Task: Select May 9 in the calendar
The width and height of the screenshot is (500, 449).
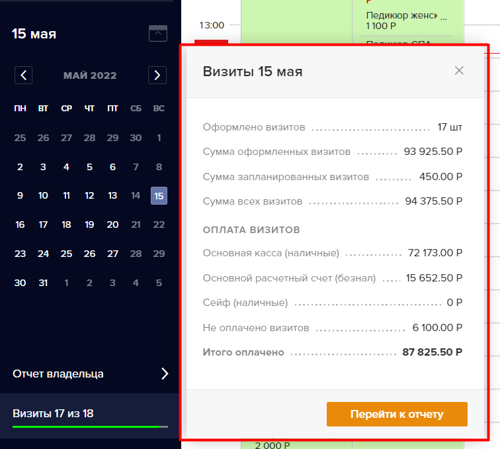Action: tap(20, 195)
